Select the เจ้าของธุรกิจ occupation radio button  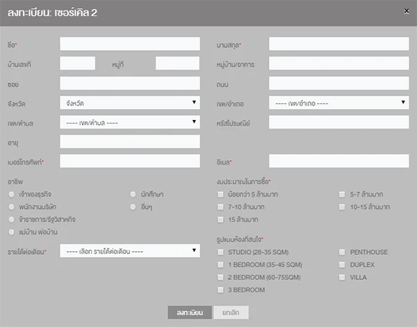click(x=12, y=194)
